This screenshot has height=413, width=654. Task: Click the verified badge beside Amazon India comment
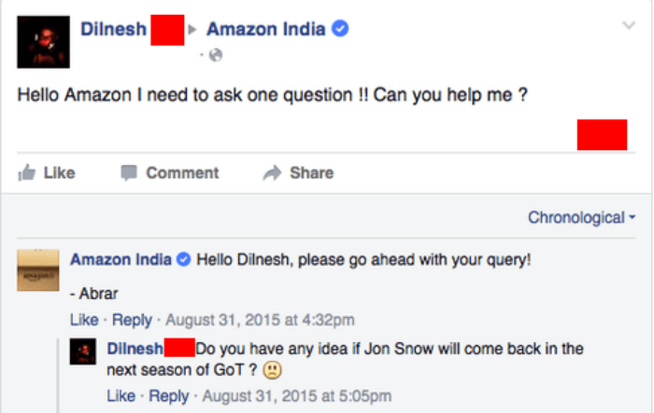(184, 258)
